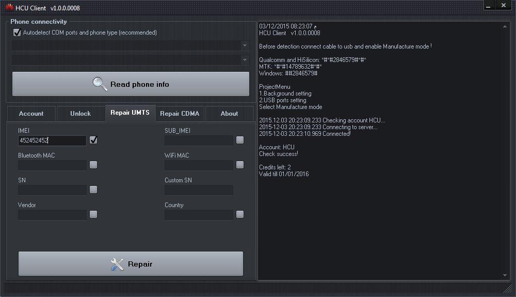Switch to the Unlock tab
This screenshot has height=297, width=516.
point(80,114)
